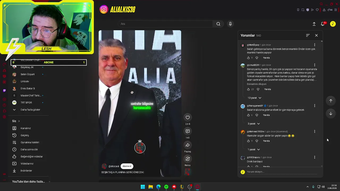The image size is (340, 191).
Task: Open the browser AI toolbar button
Action: point(330,10)
